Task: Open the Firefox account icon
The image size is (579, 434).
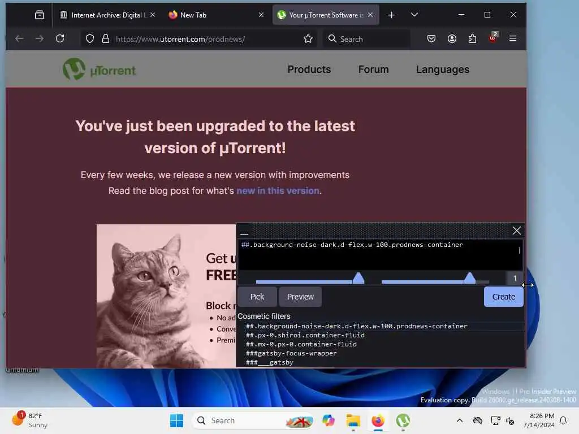Action: [452, 38]
